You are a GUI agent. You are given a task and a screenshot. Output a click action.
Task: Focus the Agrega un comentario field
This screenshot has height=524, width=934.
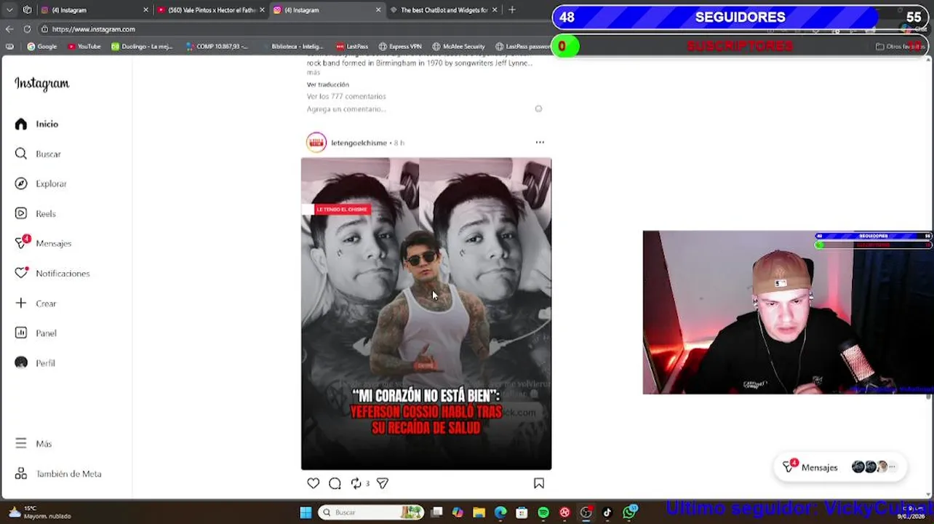[346, 109]
